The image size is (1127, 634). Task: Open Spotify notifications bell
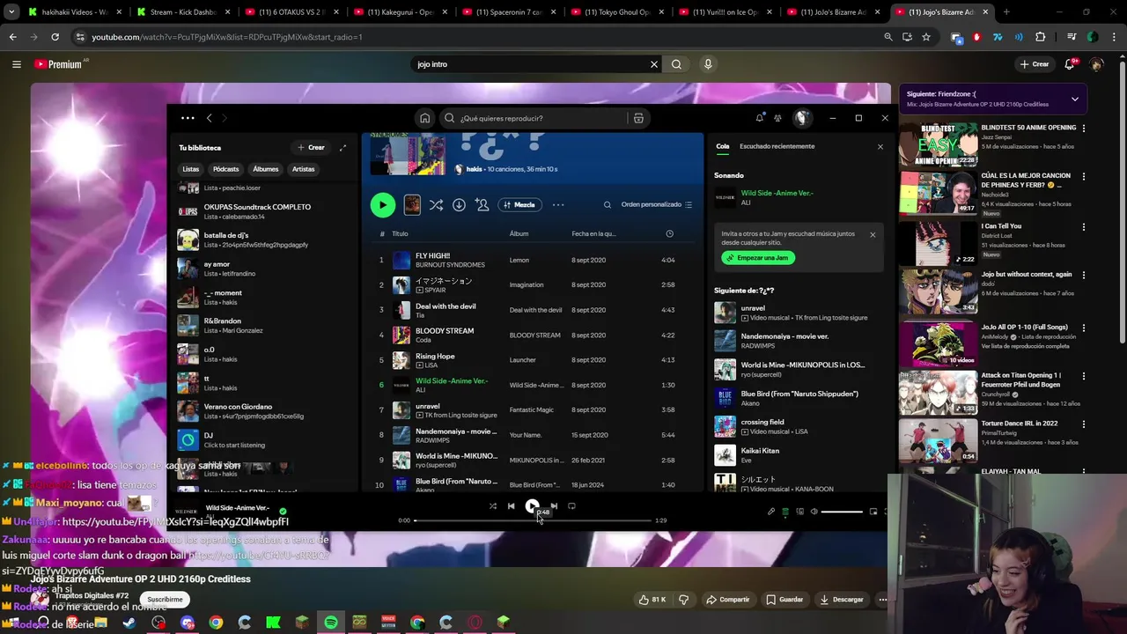pos(759,118)
